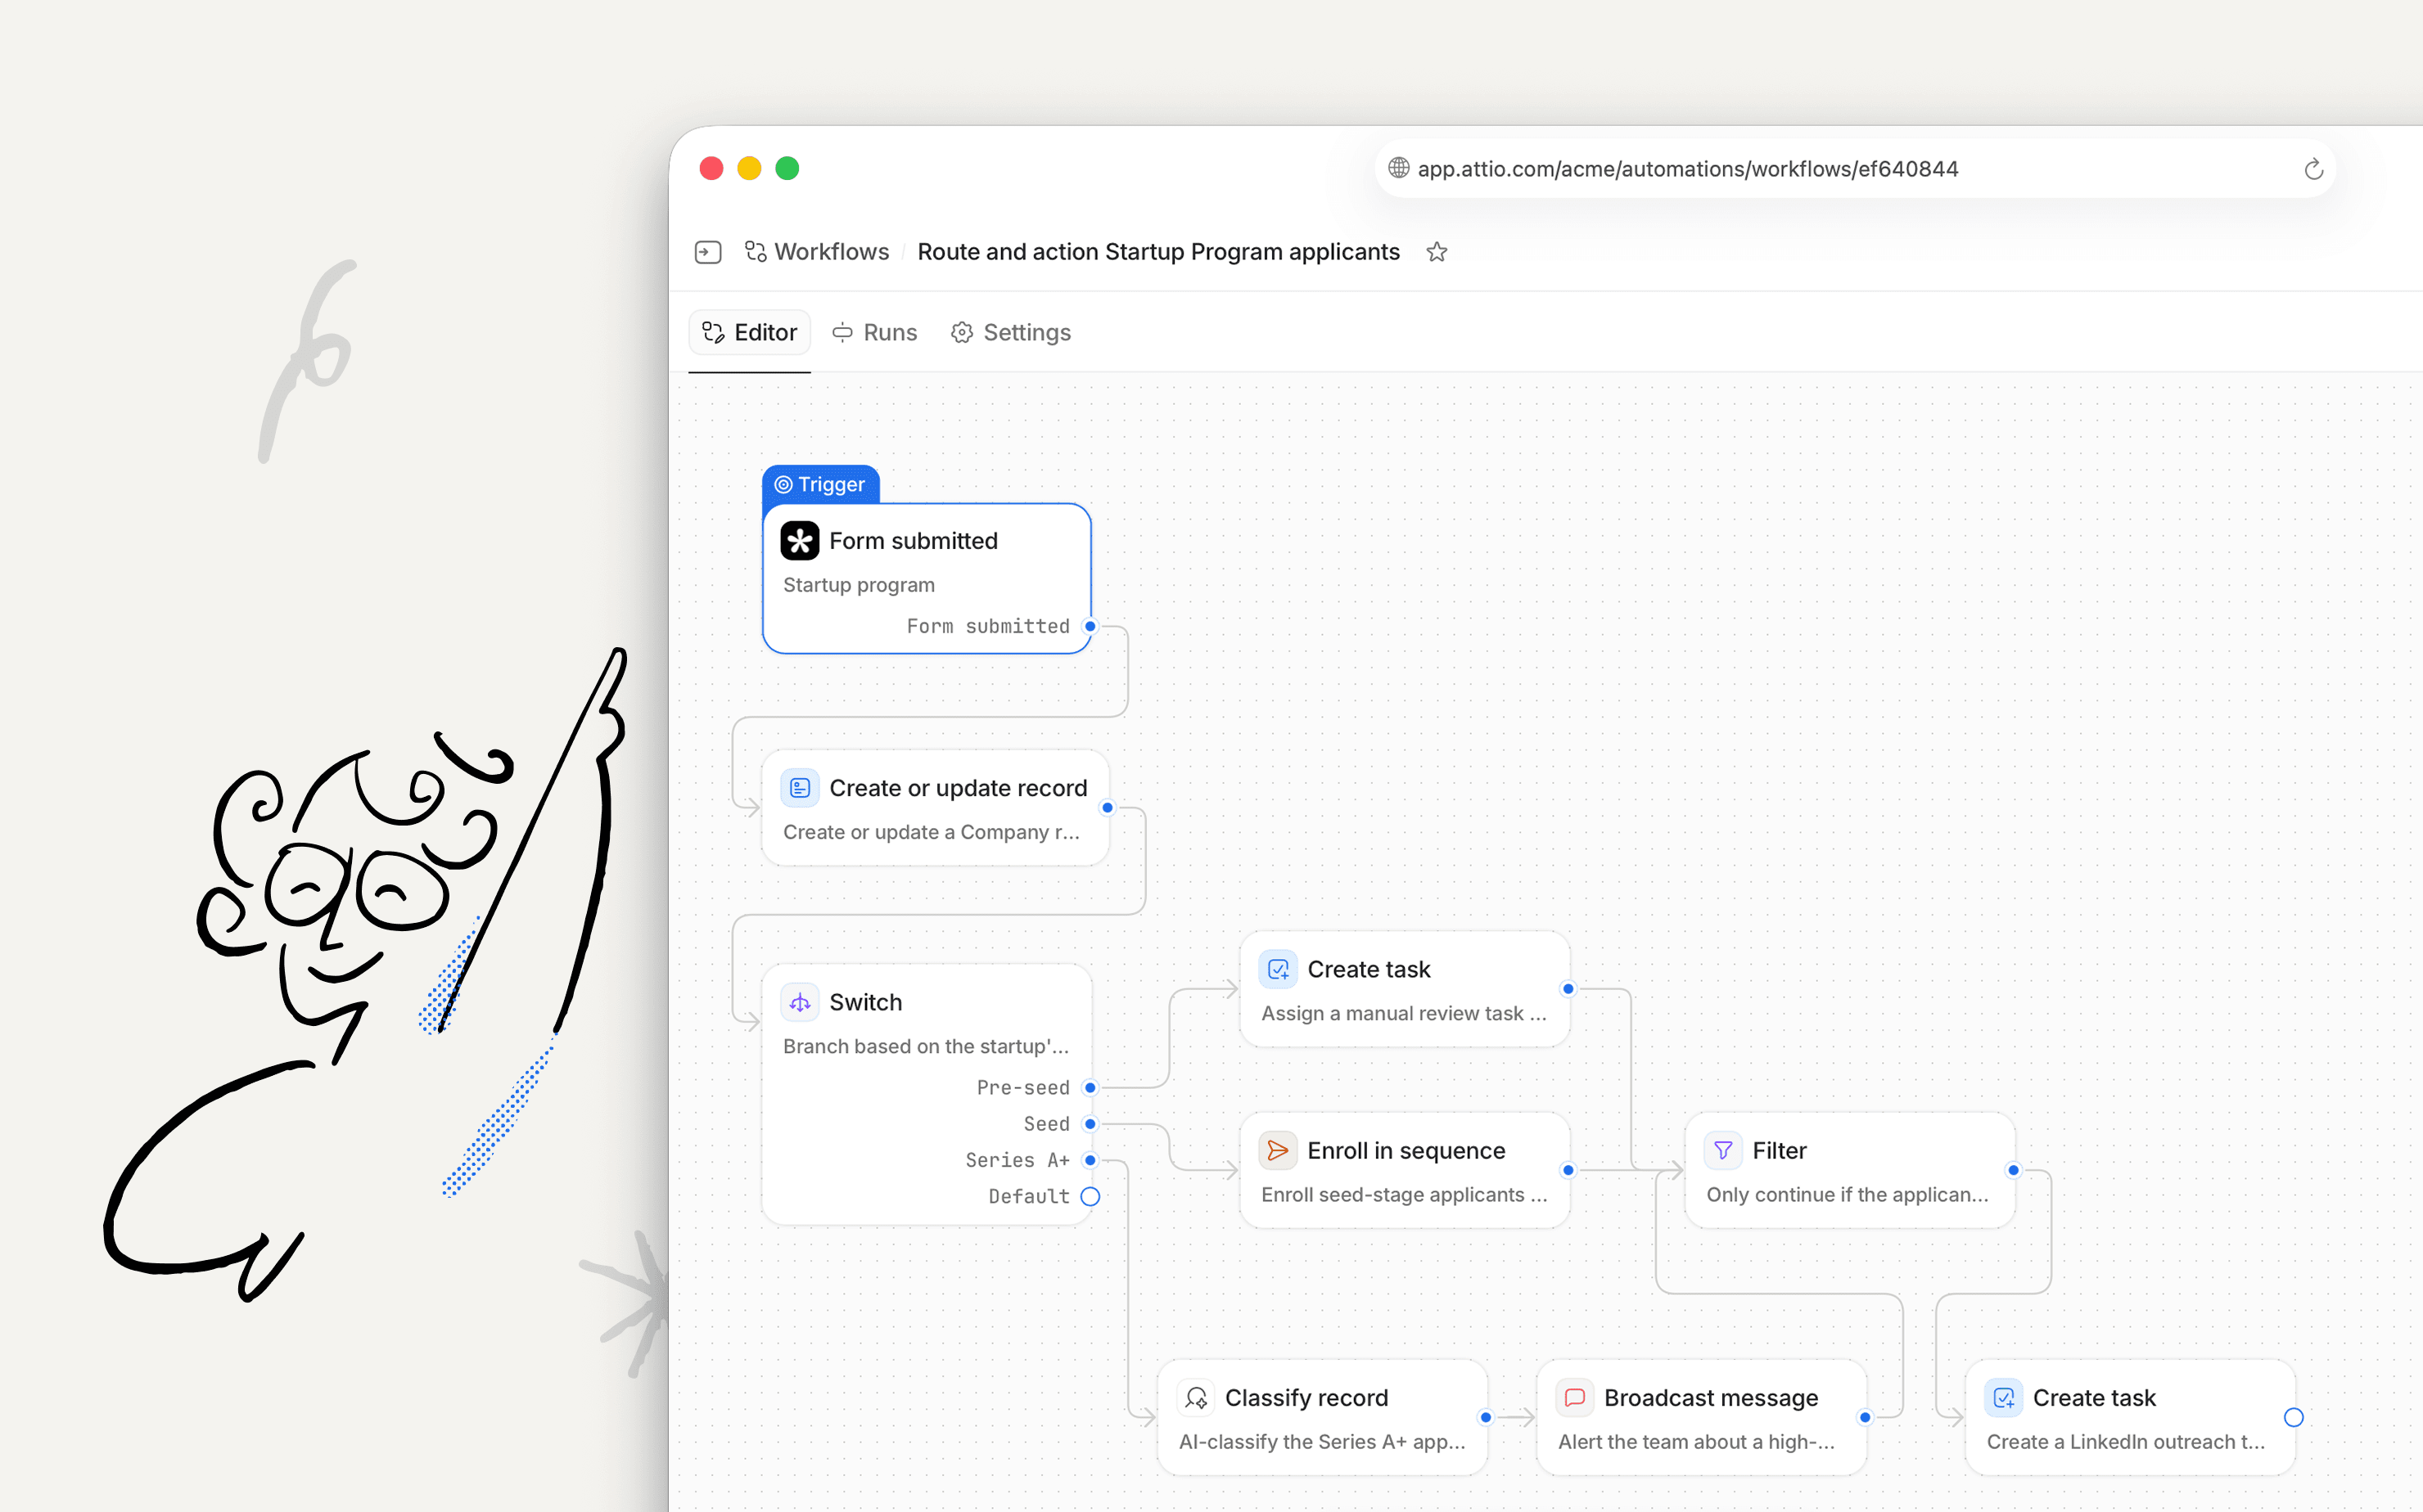The height and width of the screenshot is (1512, 2423).
Task: Select the Enroll in sequence node title
Action: click(x=1406, y=1150)
